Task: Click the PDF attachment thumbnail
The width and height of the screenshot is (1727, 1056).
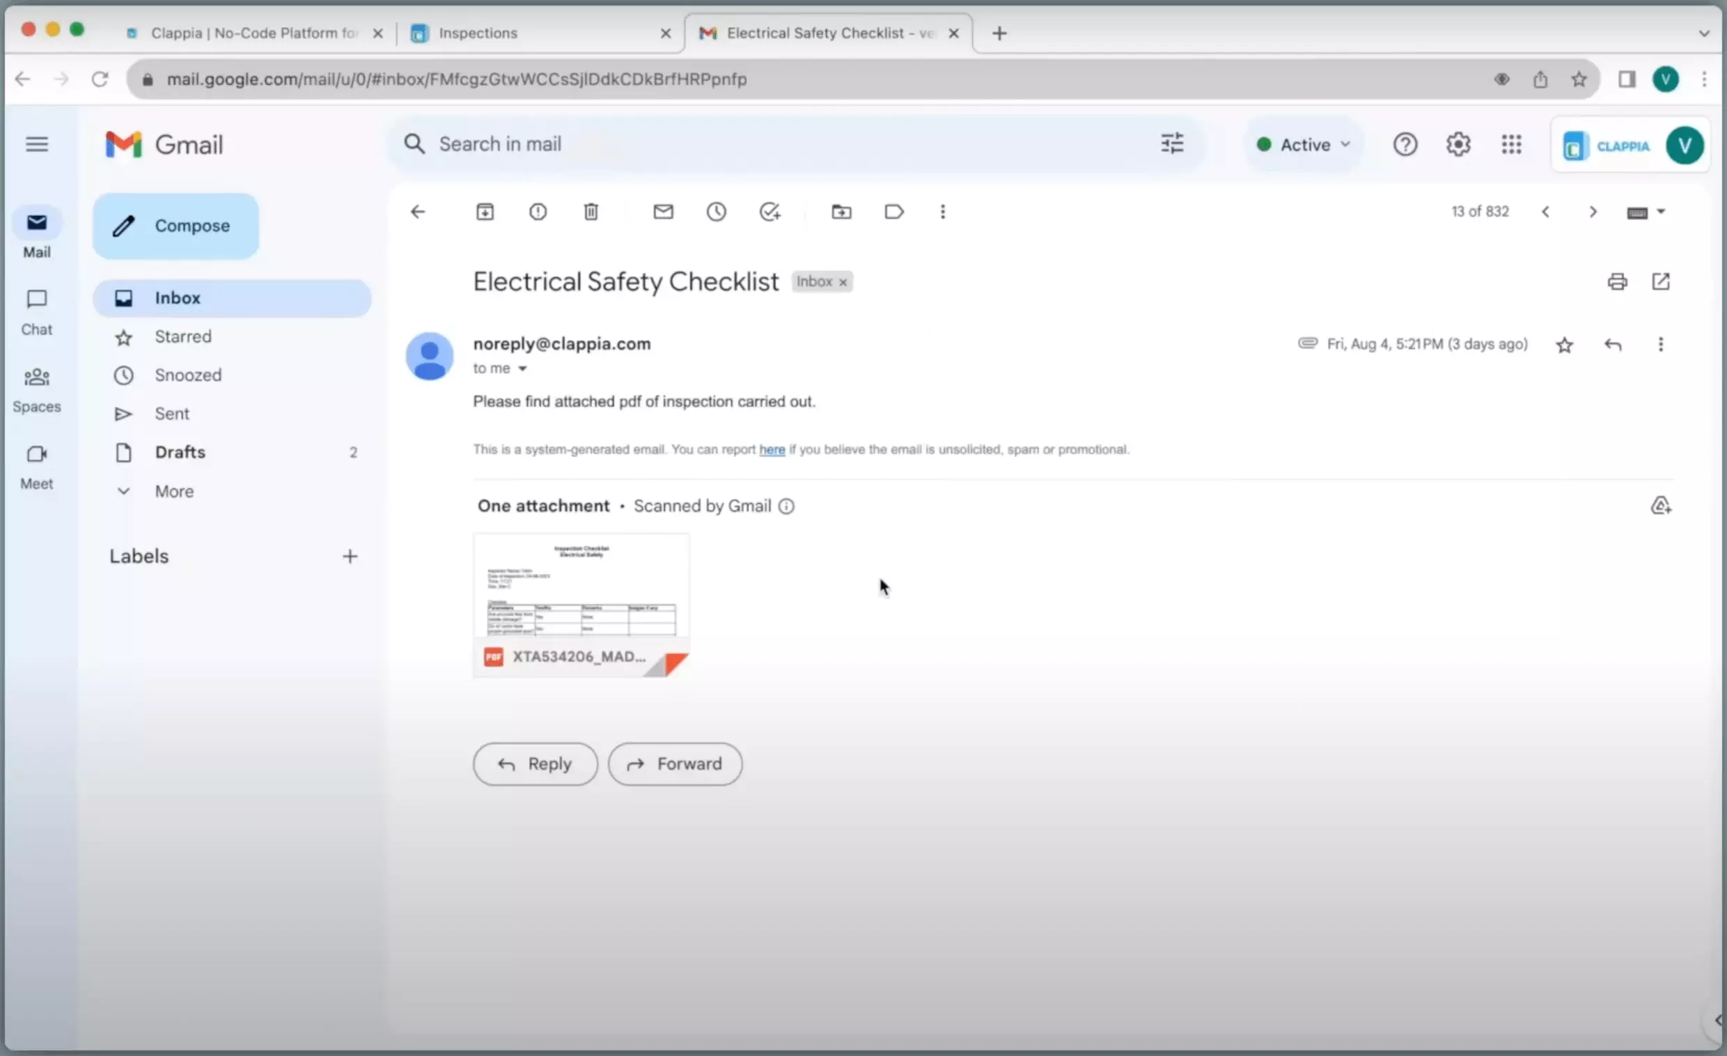Action: 580,602
